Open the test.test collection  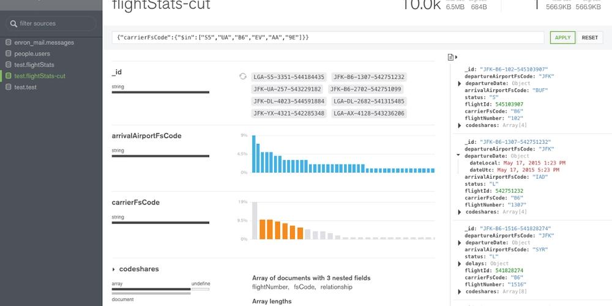tap(25, 87)
